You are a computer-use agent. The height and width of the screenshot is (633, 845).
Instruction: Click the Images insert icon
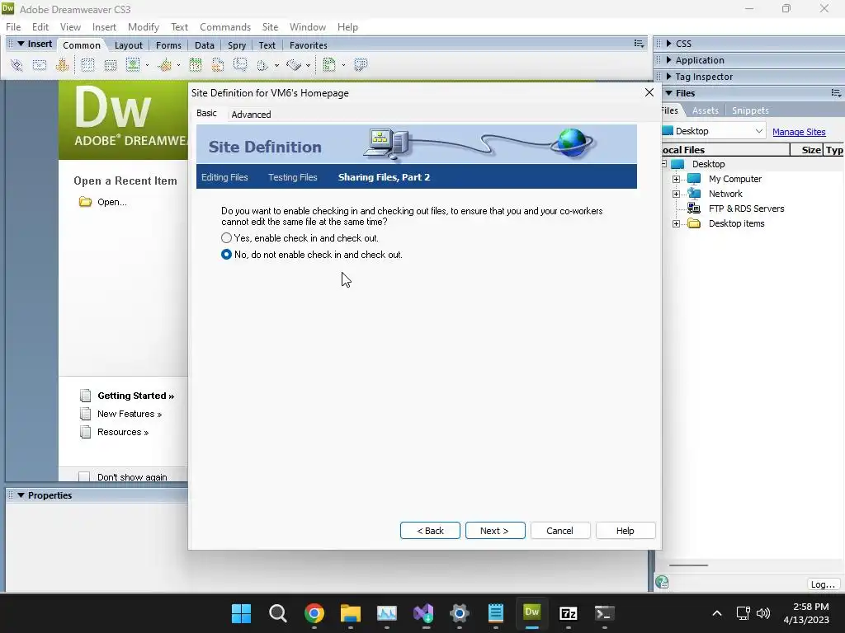[133, 65]
